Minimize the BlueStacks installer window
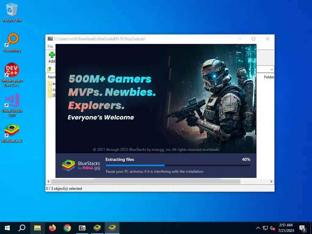312x234 pixels. coord(239,53)
